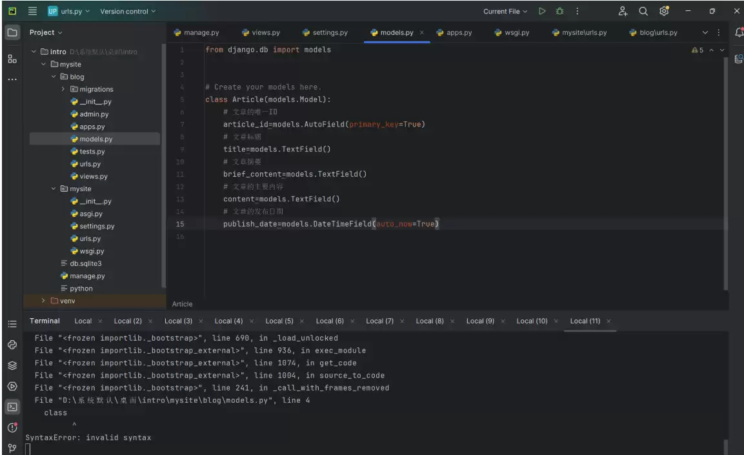Switch to terminal tab Local (5)
744x455 pixels.
[279, 321]
